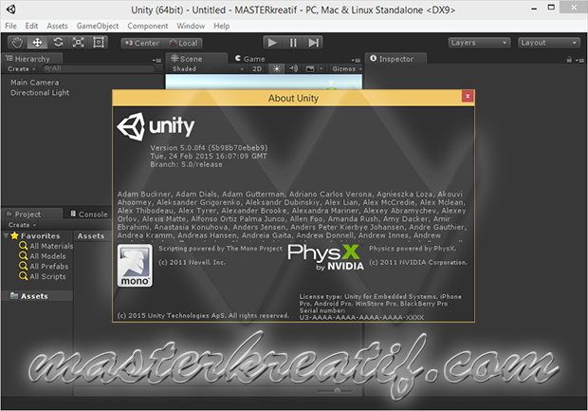The height and width of the screenshot is (411, 588).
Task: Select the Scale tool in toolbar
Action: (x=78, y=43)
